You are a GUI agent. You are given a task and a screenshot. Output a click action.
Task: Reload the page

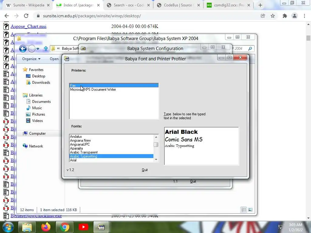coord(26,16)
